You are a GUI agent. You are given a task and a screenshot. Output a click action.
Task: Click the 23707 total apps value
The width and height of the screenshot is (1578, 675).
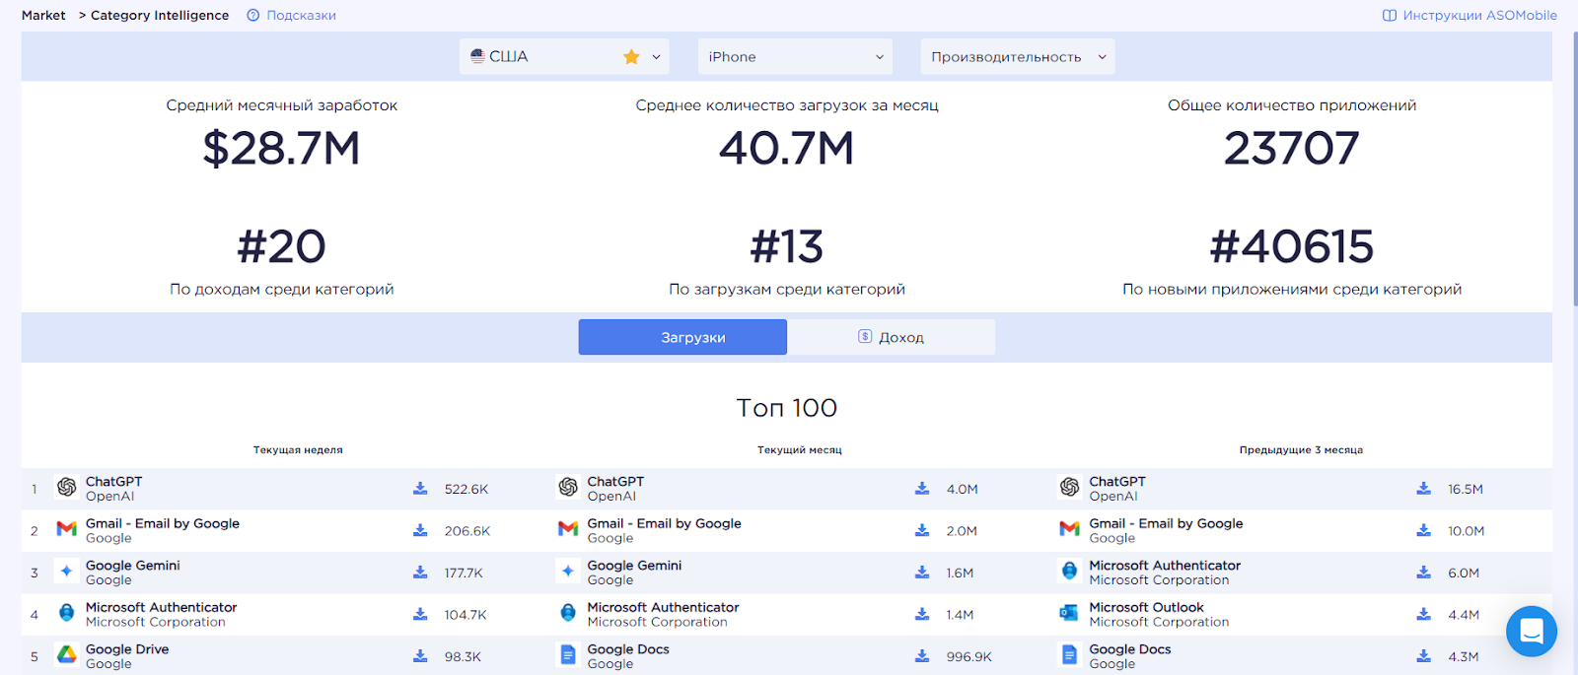point(1292,149)
